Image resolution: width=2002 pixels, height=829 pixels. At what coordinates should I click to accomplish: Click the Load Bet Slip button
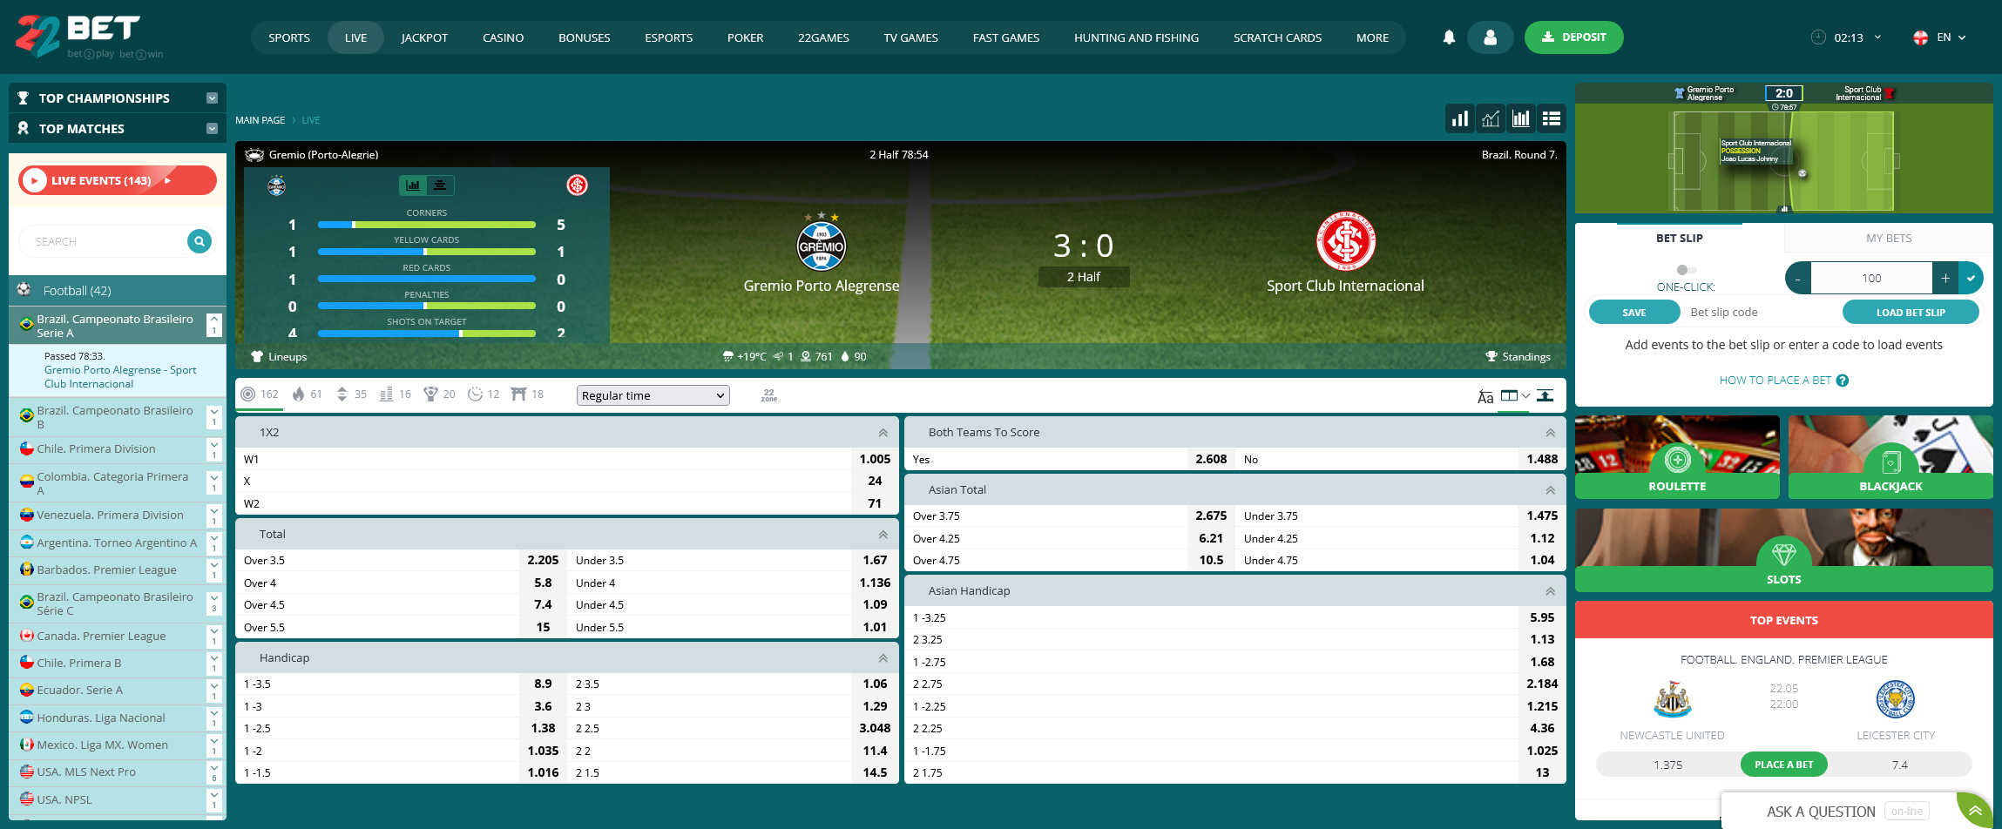click(x=1910, y=312)
